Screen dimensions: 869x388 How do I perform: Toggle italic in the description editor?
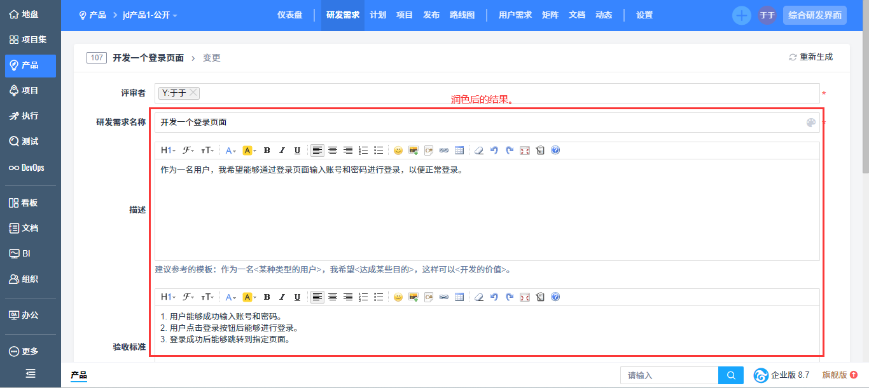pyautogui.click(x=282, y=151)
